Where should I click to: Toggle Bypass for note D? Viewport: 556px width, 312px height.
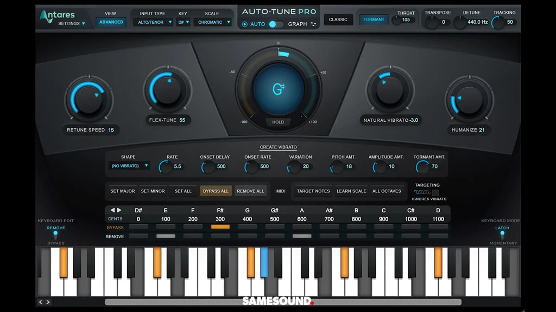click(x=438, y=227)
